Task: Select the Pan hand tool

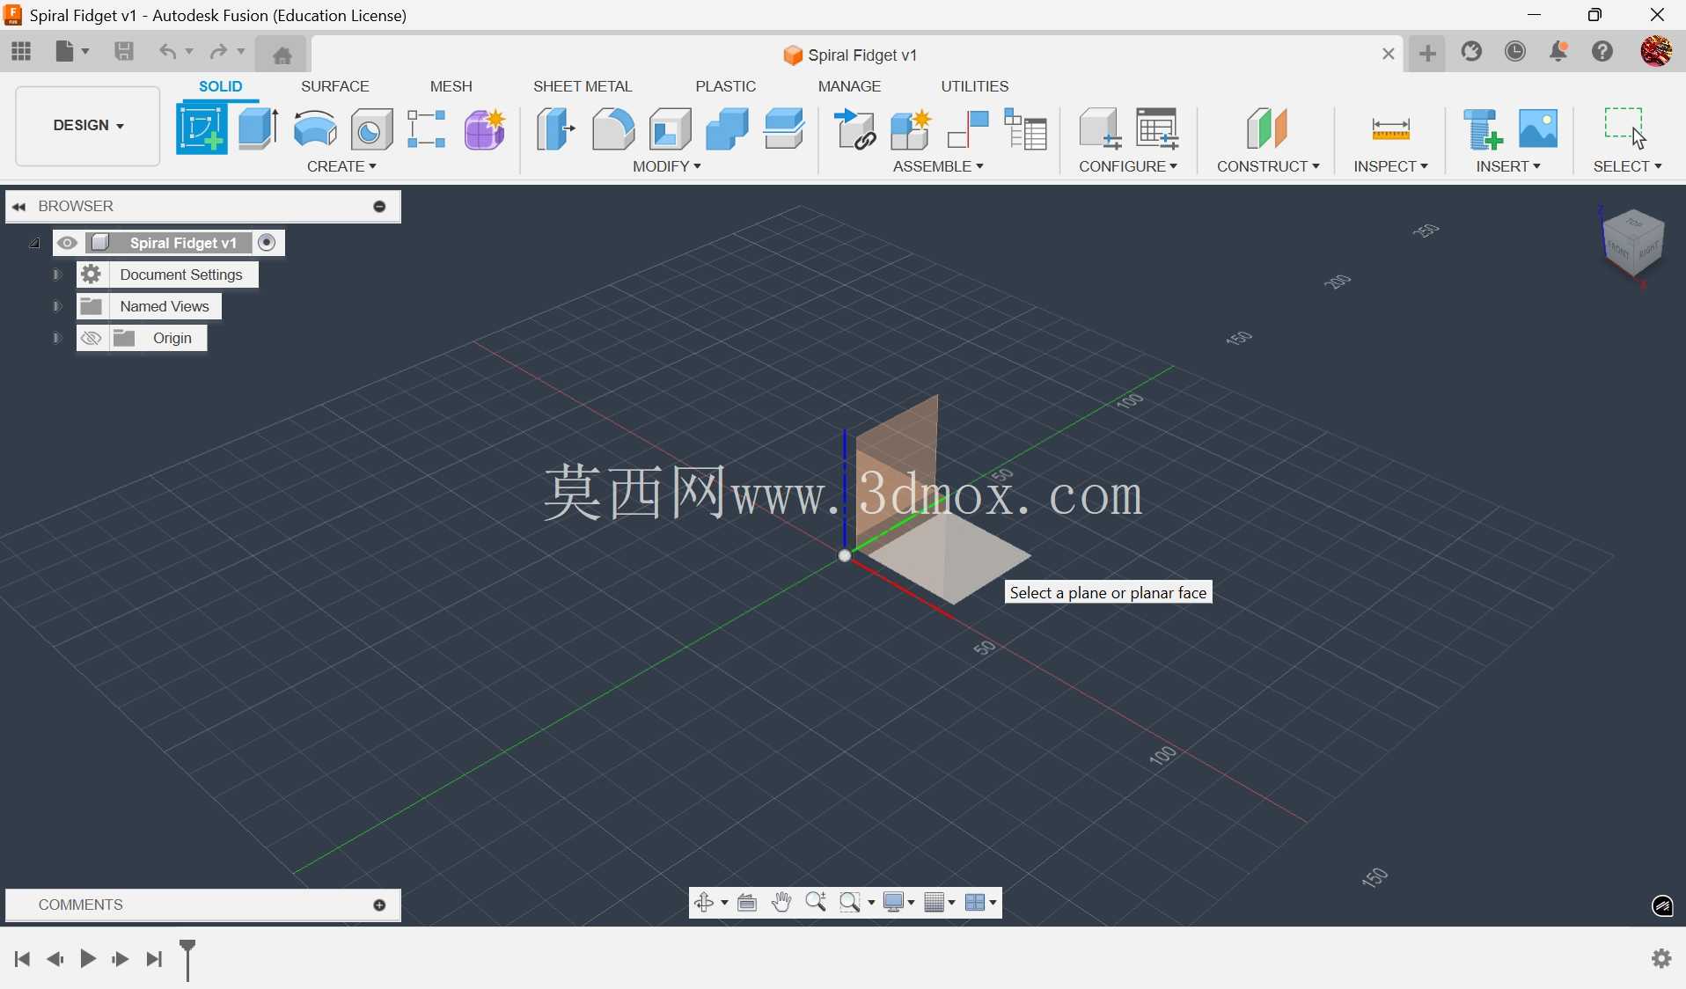Action: click(x=781, y=903)
